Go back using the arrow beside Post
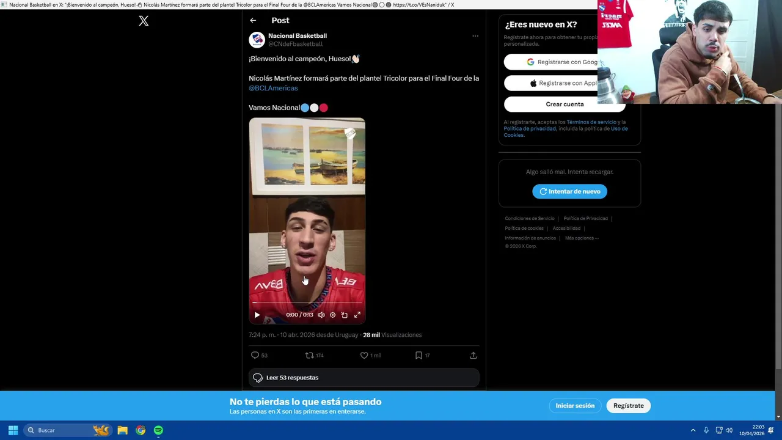This screenshot has width=782, height=440. 253,20
